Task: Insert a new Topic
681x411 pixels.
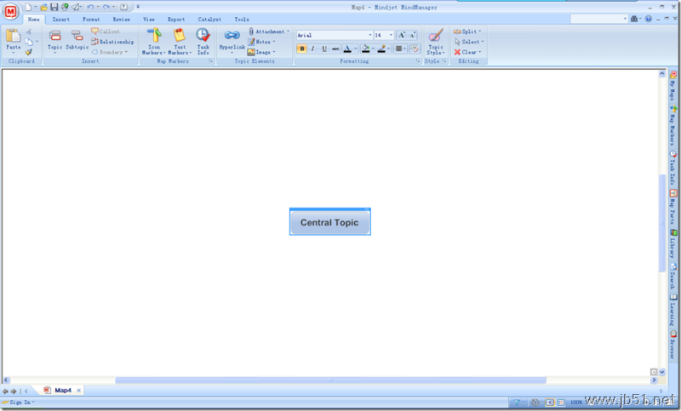Action: pyautogui.click(x=54, y=40)
